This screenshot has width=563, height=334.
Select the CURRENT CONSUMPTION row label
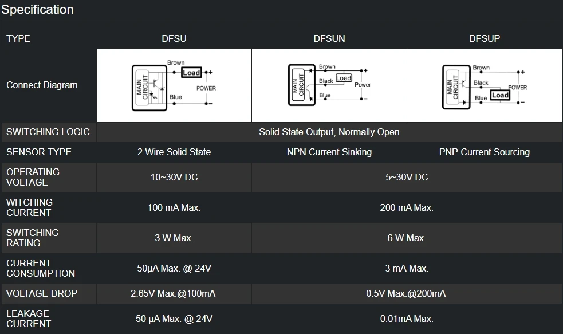pyautogui.click(x=41, y=268)
